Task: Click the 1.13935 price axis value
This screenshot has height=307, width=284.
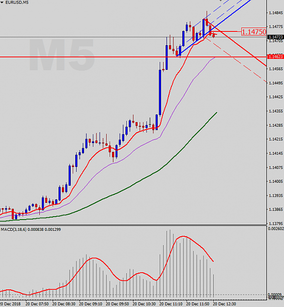Action: click(x=276, y=195)
